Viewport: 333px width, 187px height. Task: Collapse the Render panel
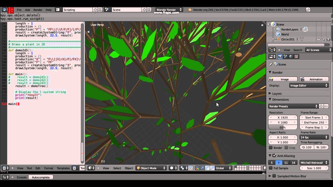[x=277, y=72]
